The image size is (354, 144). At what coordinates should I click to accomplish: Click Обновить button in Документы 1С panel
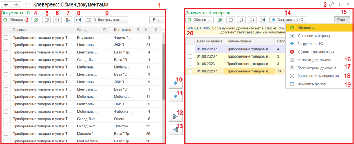pos(16,20)
